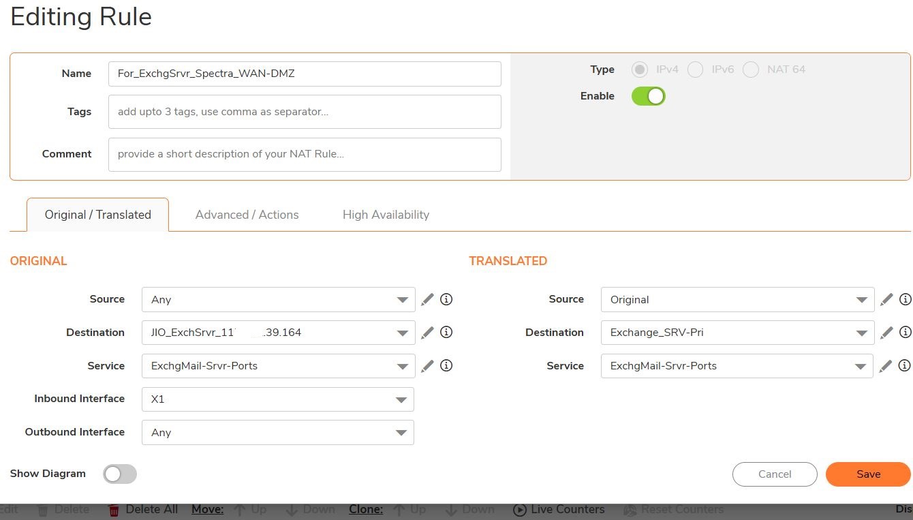Click in the rule Name field
Screen dimensions: 913x520
(x=305, y=74)
